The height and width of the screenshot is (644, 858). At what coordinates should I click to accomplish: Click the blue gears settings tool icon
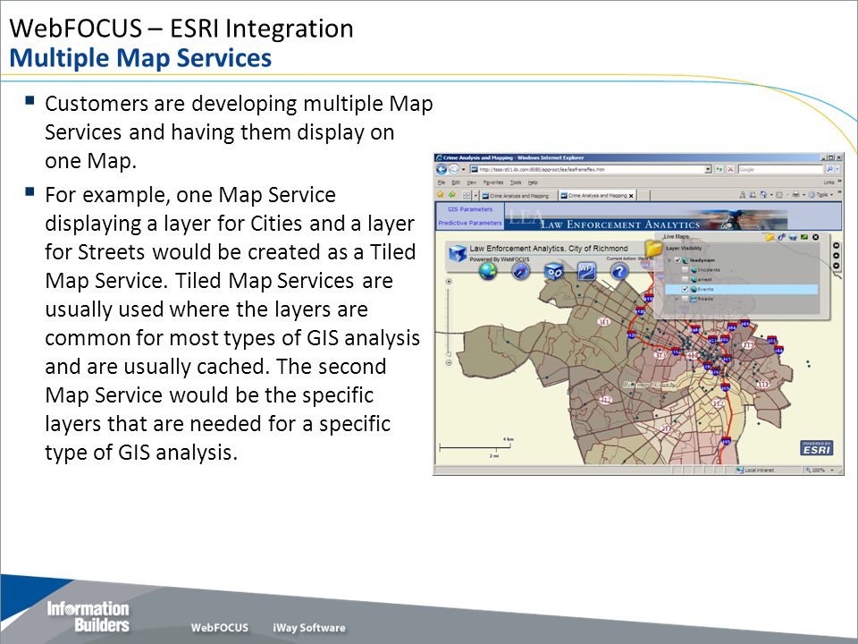pos(554,271)
